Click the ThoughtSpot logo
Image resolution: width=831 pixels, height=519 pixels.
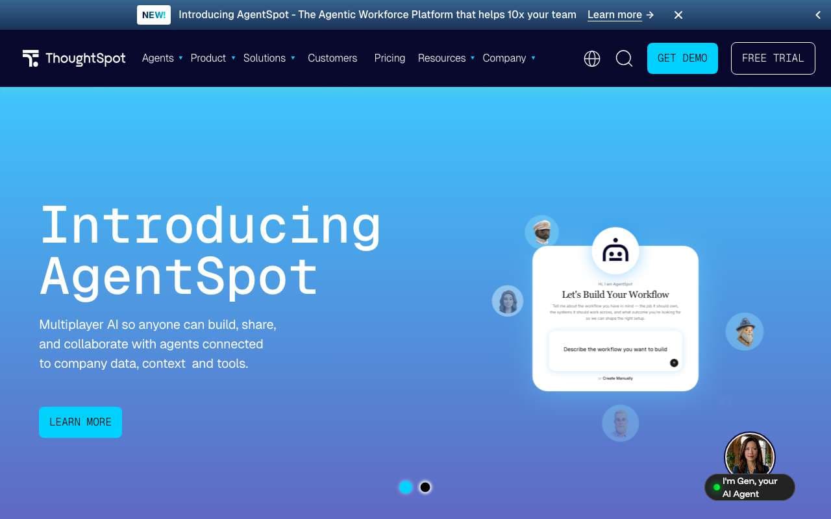[74, 58]
